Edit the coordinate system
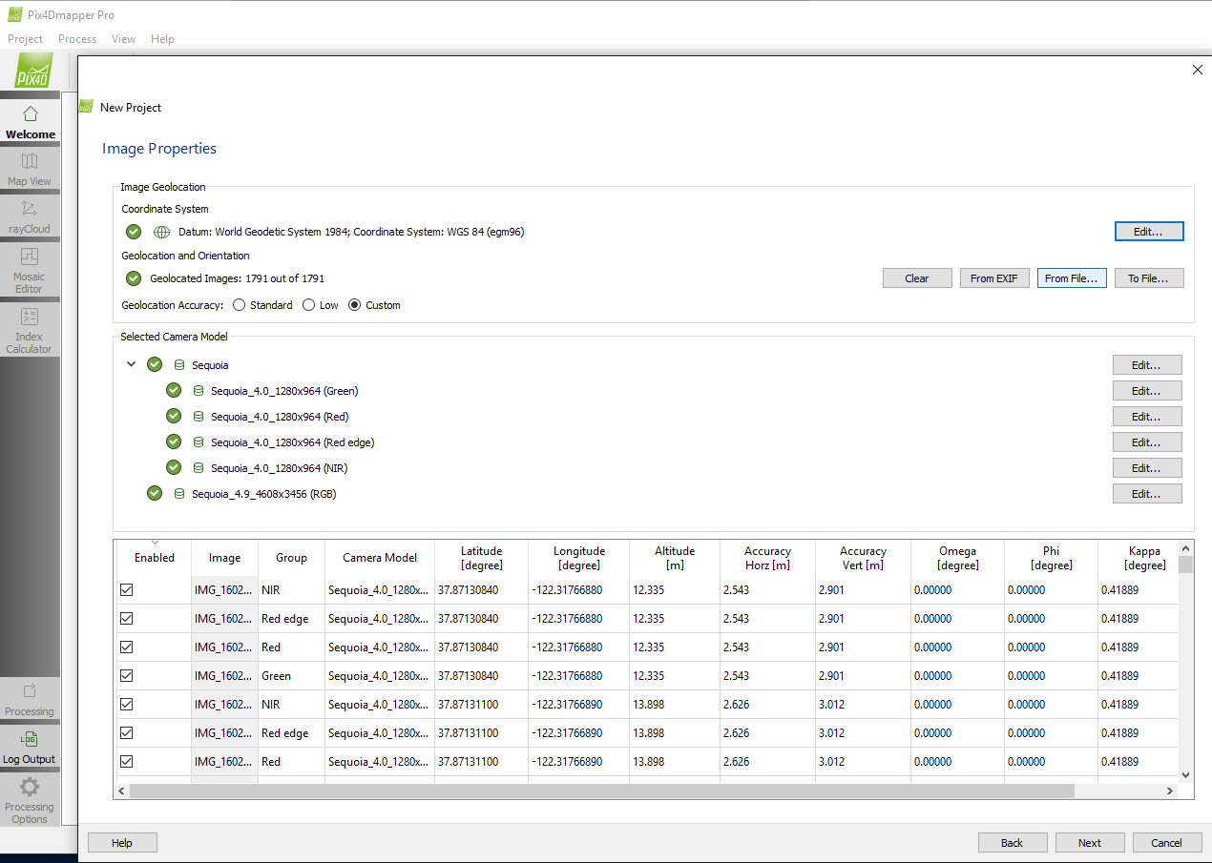Screen dimensions: 1212x863 pyautogui.click(x=1149, y=232)
